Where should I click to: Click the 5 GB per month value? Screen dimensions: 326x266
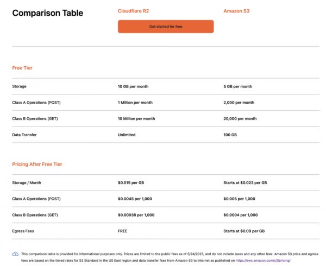[x=238, y=86]
